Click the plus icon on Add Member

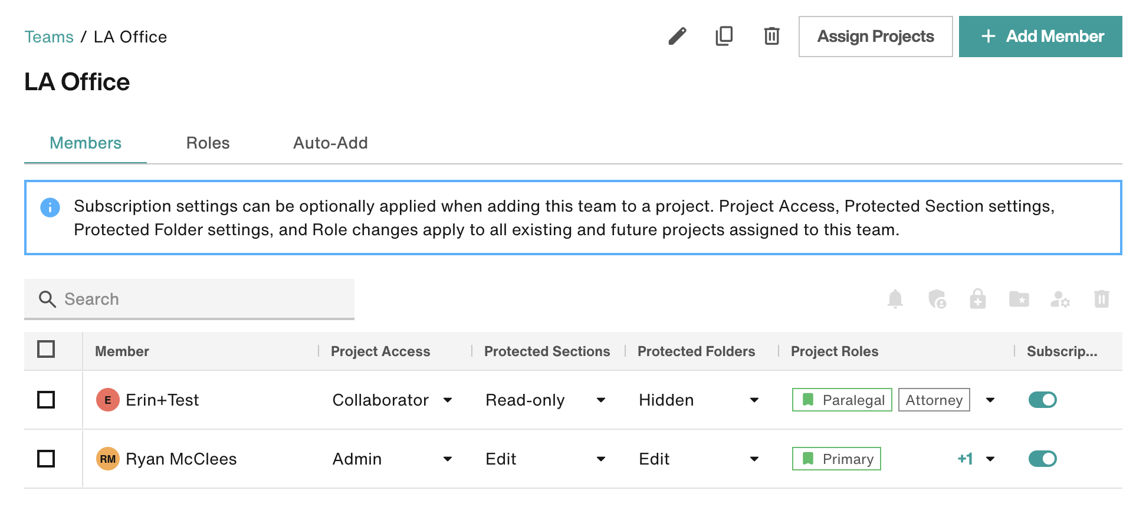coord(989,37)
